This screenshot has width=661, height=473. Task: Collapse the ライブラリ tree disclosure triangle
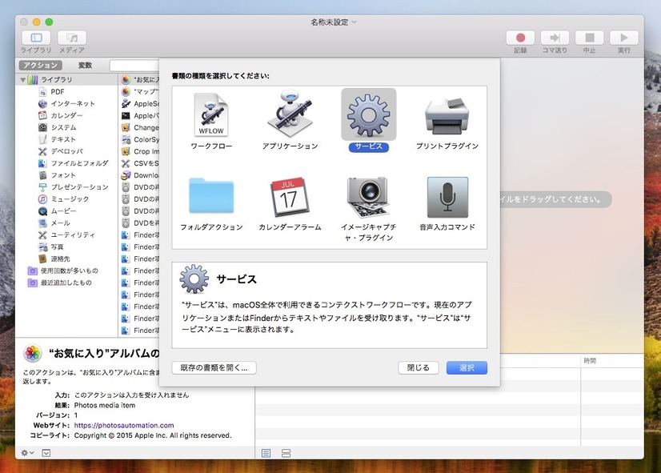tap(22, 79)
